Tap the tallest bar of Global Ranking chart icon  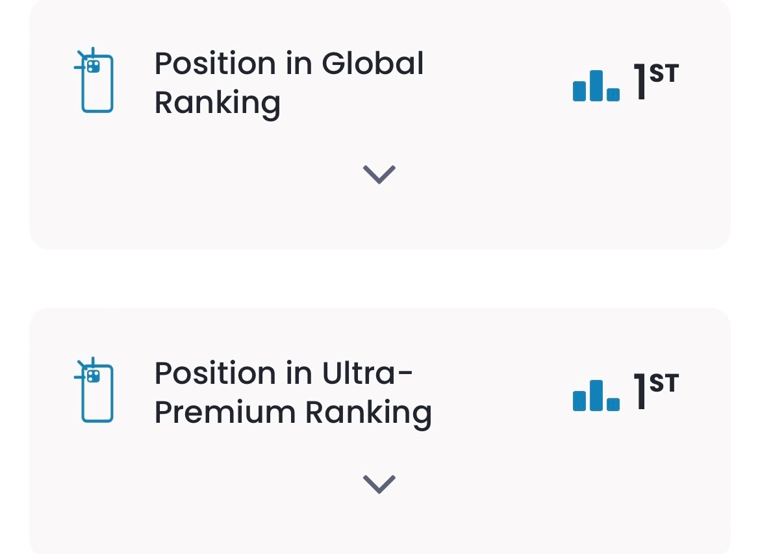coord(596,85)
